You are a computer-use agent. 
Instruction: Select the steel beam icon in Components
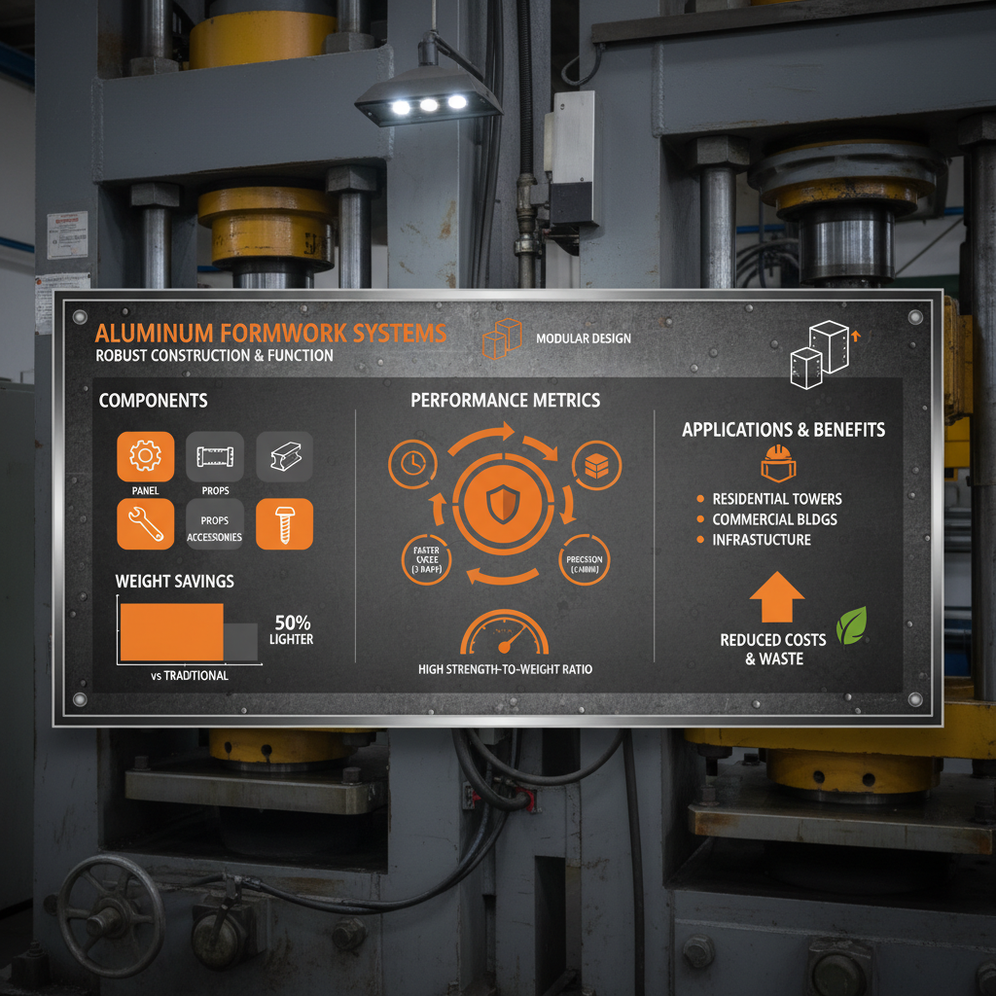click(x=284, y=455)
